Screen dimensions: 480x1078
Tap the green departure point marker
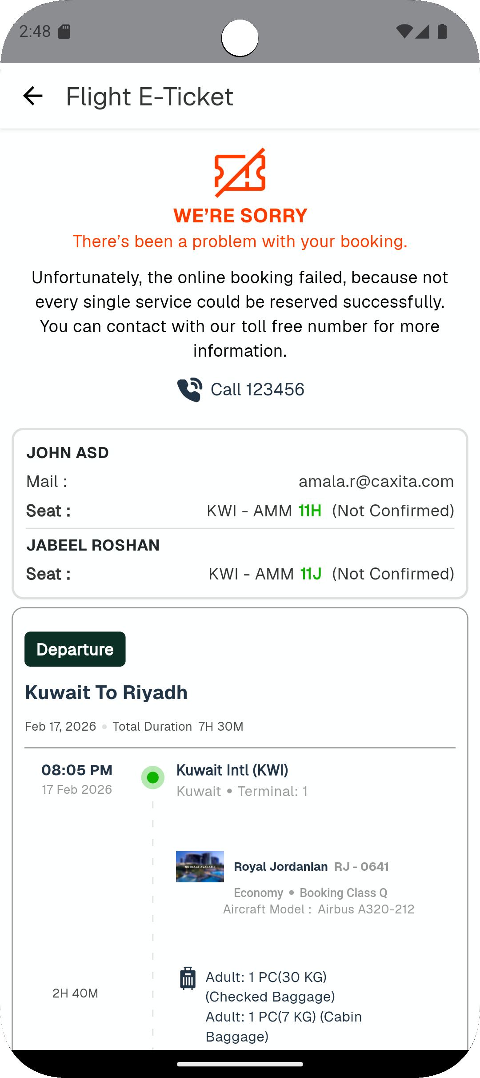pos(153,777)
